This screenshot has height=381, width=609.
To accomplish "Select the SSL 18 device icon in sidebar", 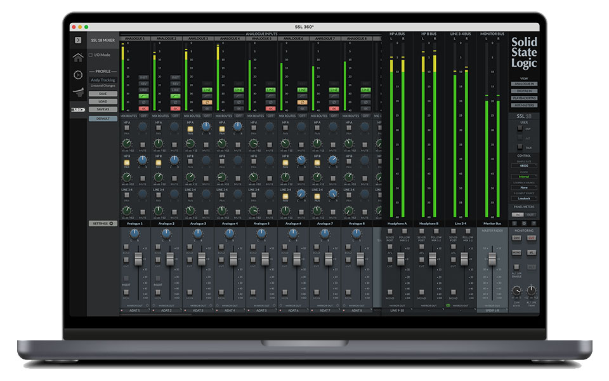I will click(78, 110).
